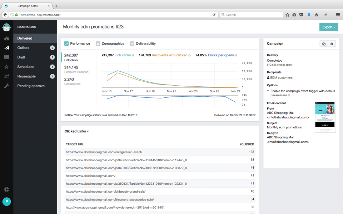
Task: Open Scheduled campaigns
Action: coord(35,67)
